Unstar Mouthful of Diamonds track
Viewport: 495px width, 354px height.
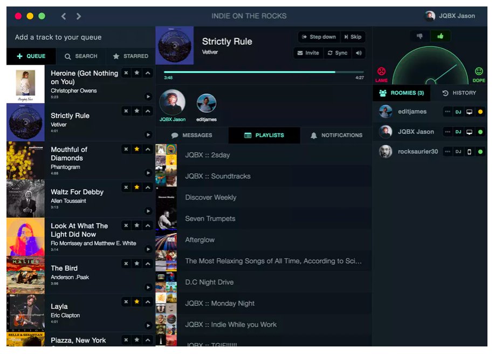[137, 149]
